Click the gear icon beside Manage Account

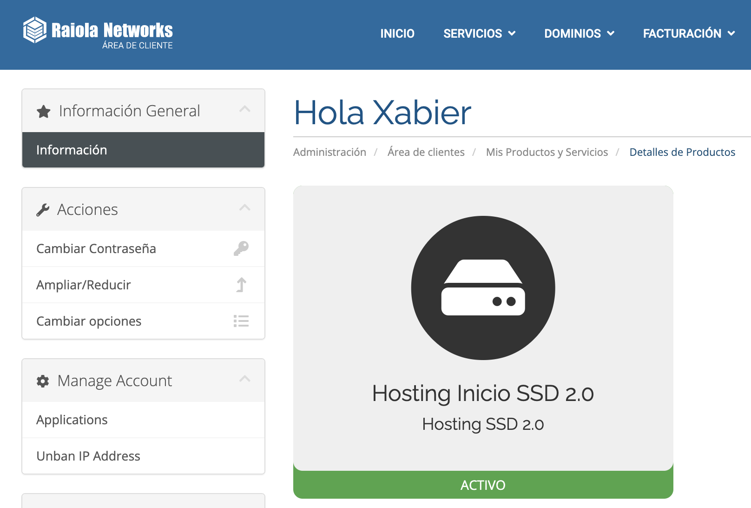point(43,381)
